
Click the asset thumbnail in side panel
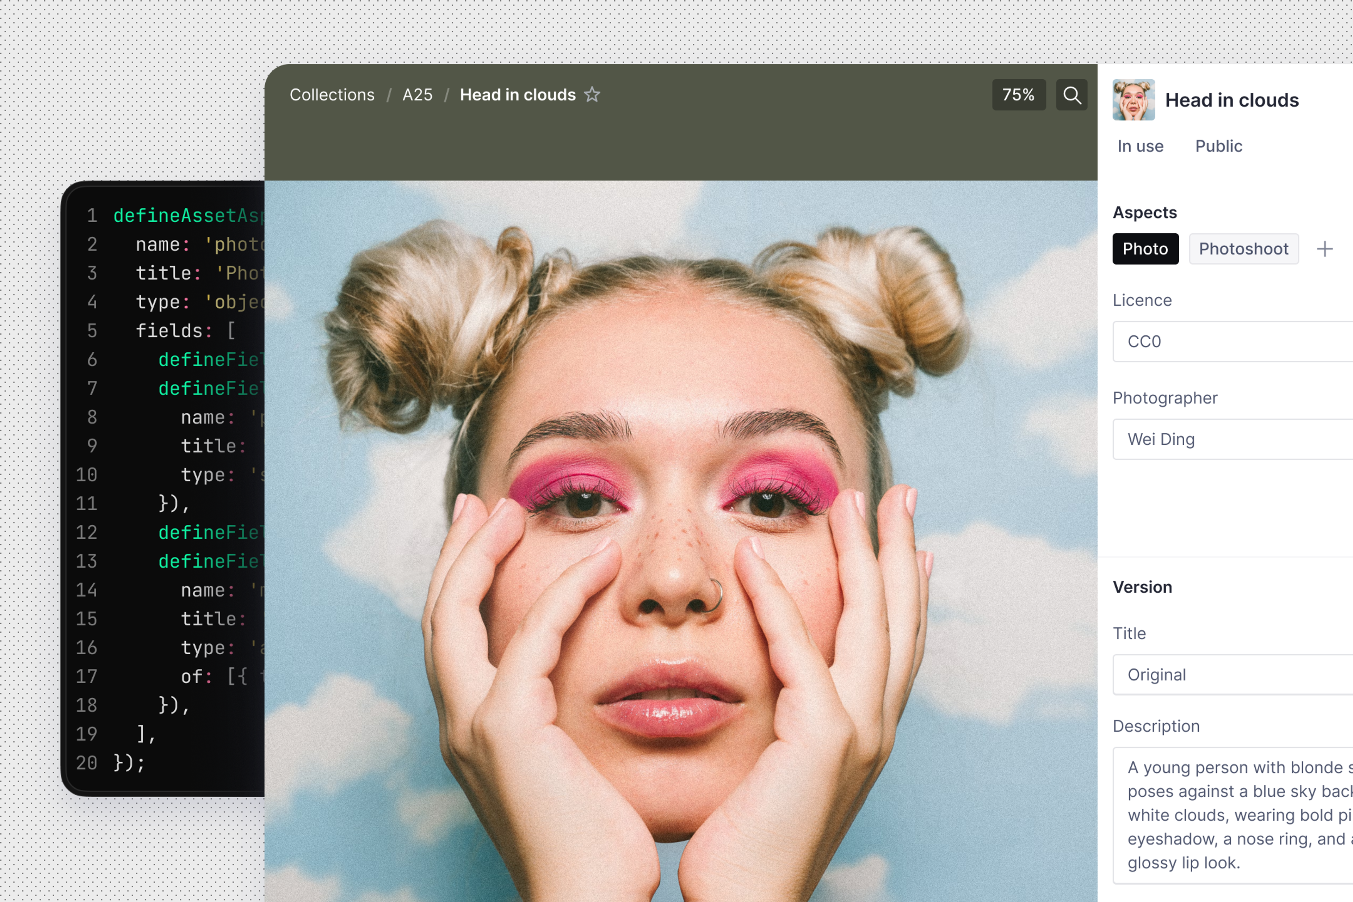point(1133,100)
